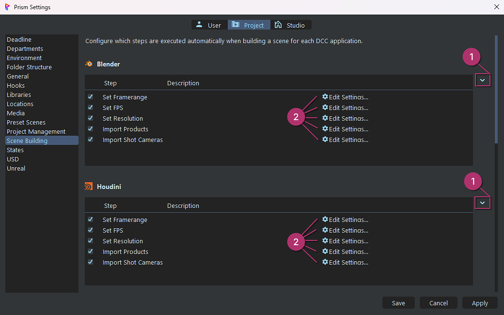Screen dimensions: 504x315
Task: Click gear icon for Houdini Import Shot Cameras
Action: pyautogui.click(x=325, y=262)
